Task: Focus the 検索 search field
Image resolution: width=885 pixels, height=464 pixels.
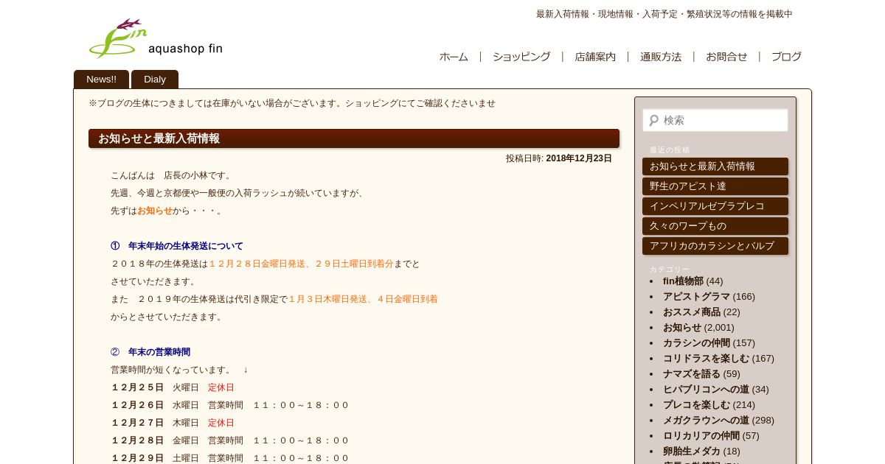Action: pos(715,120)
